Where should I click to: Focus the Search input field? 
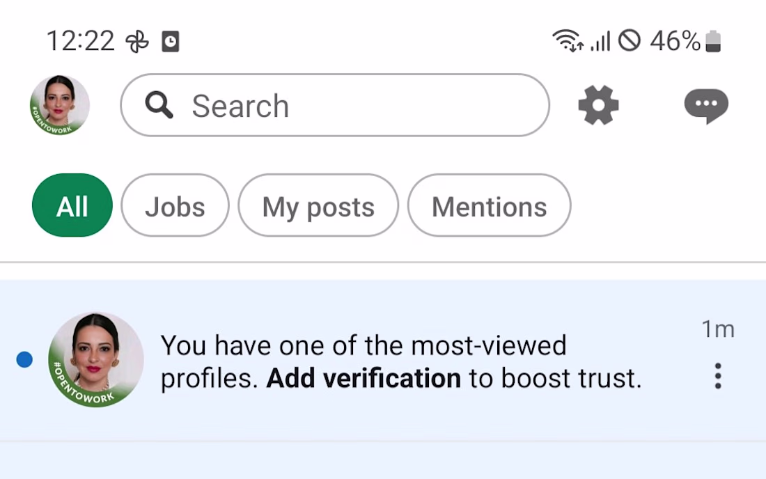click(x=348, y=106)
